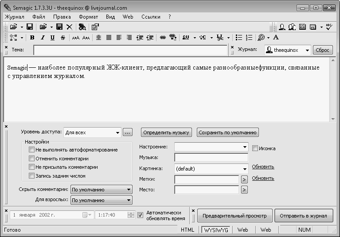Open font settings with the A icon
Viewport: 340px width, 237px height.
[x=276, y=37]
